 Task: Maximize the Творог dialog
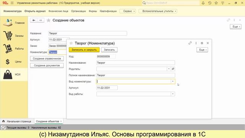tap(202, 43)
